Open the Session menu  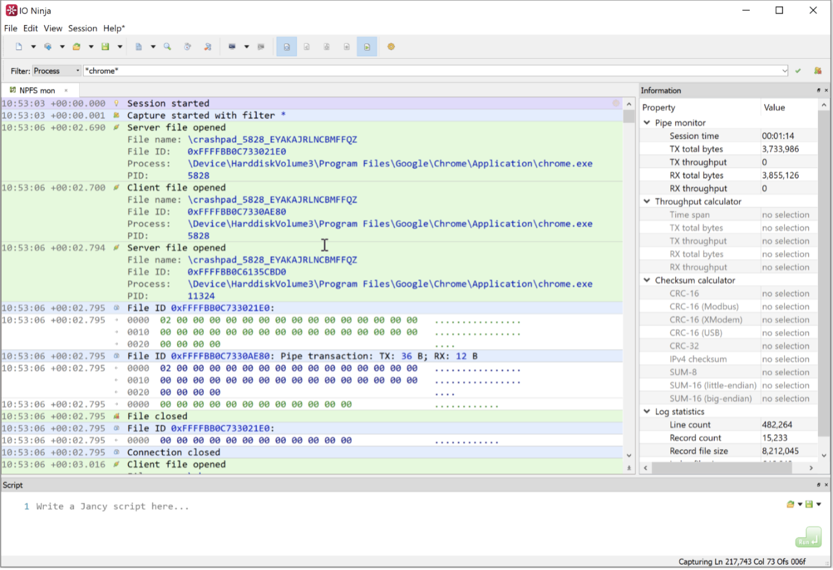coord(83,28)
